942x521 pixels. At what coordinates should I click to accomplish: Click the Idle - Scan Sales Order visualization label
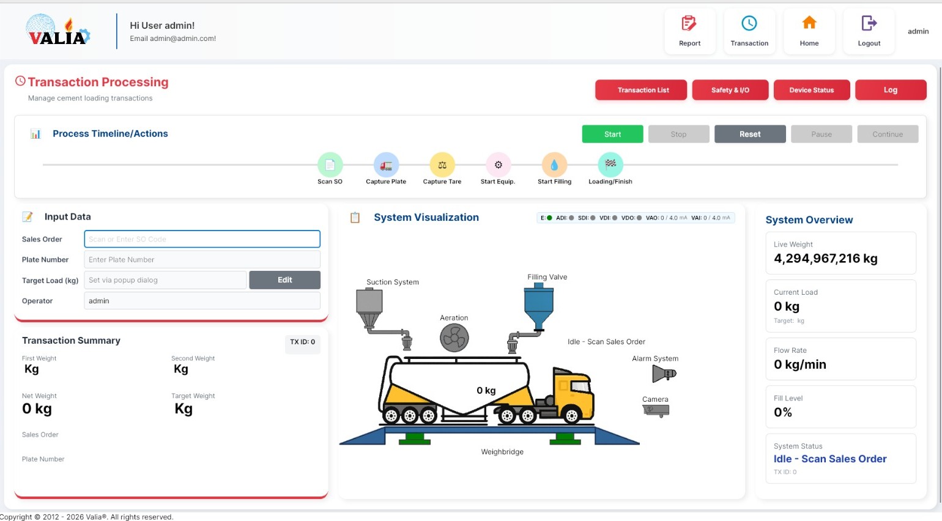[606, 342]
